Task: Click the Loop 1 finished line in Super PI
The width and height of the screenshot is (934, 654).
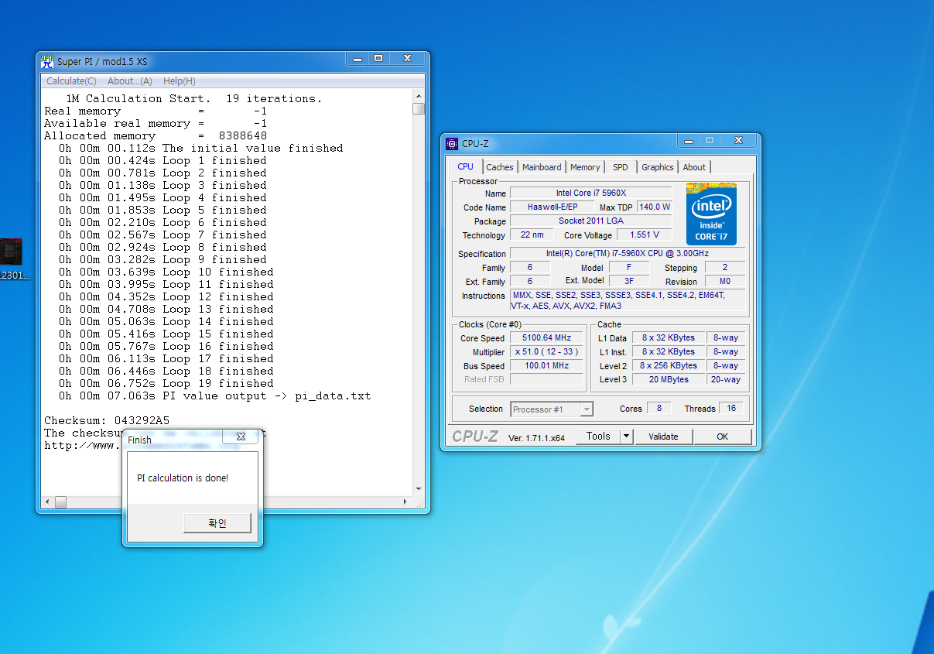Action: 163,160
